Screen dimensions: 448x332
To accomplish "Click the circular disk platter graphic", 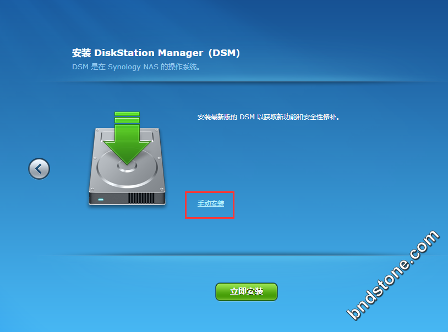I will click(x=127, y=168).
